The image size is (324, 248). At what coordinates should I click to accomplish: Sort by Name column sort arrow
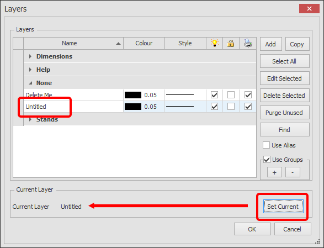[x=118, y=44]
